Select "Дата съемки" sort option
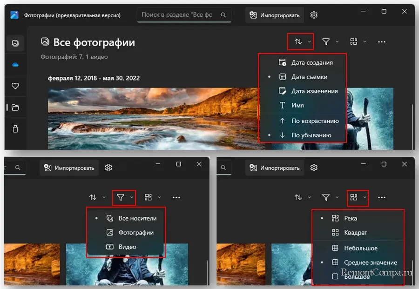The width and height of the screenshot is (419, 289). point(303,77)
